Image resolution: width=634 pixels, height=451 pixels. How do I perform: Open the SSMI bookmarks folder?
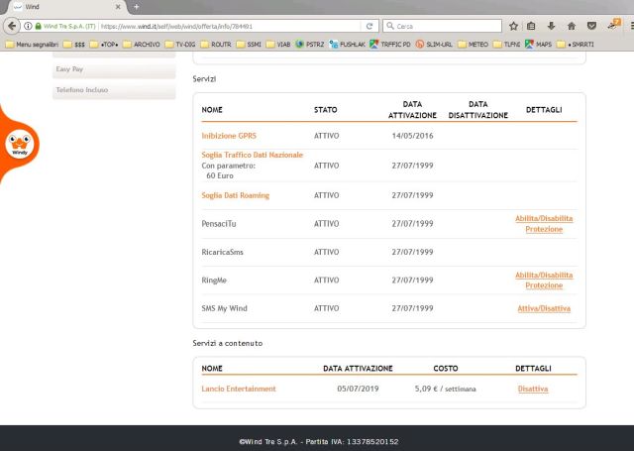click(x=249, y=44)
